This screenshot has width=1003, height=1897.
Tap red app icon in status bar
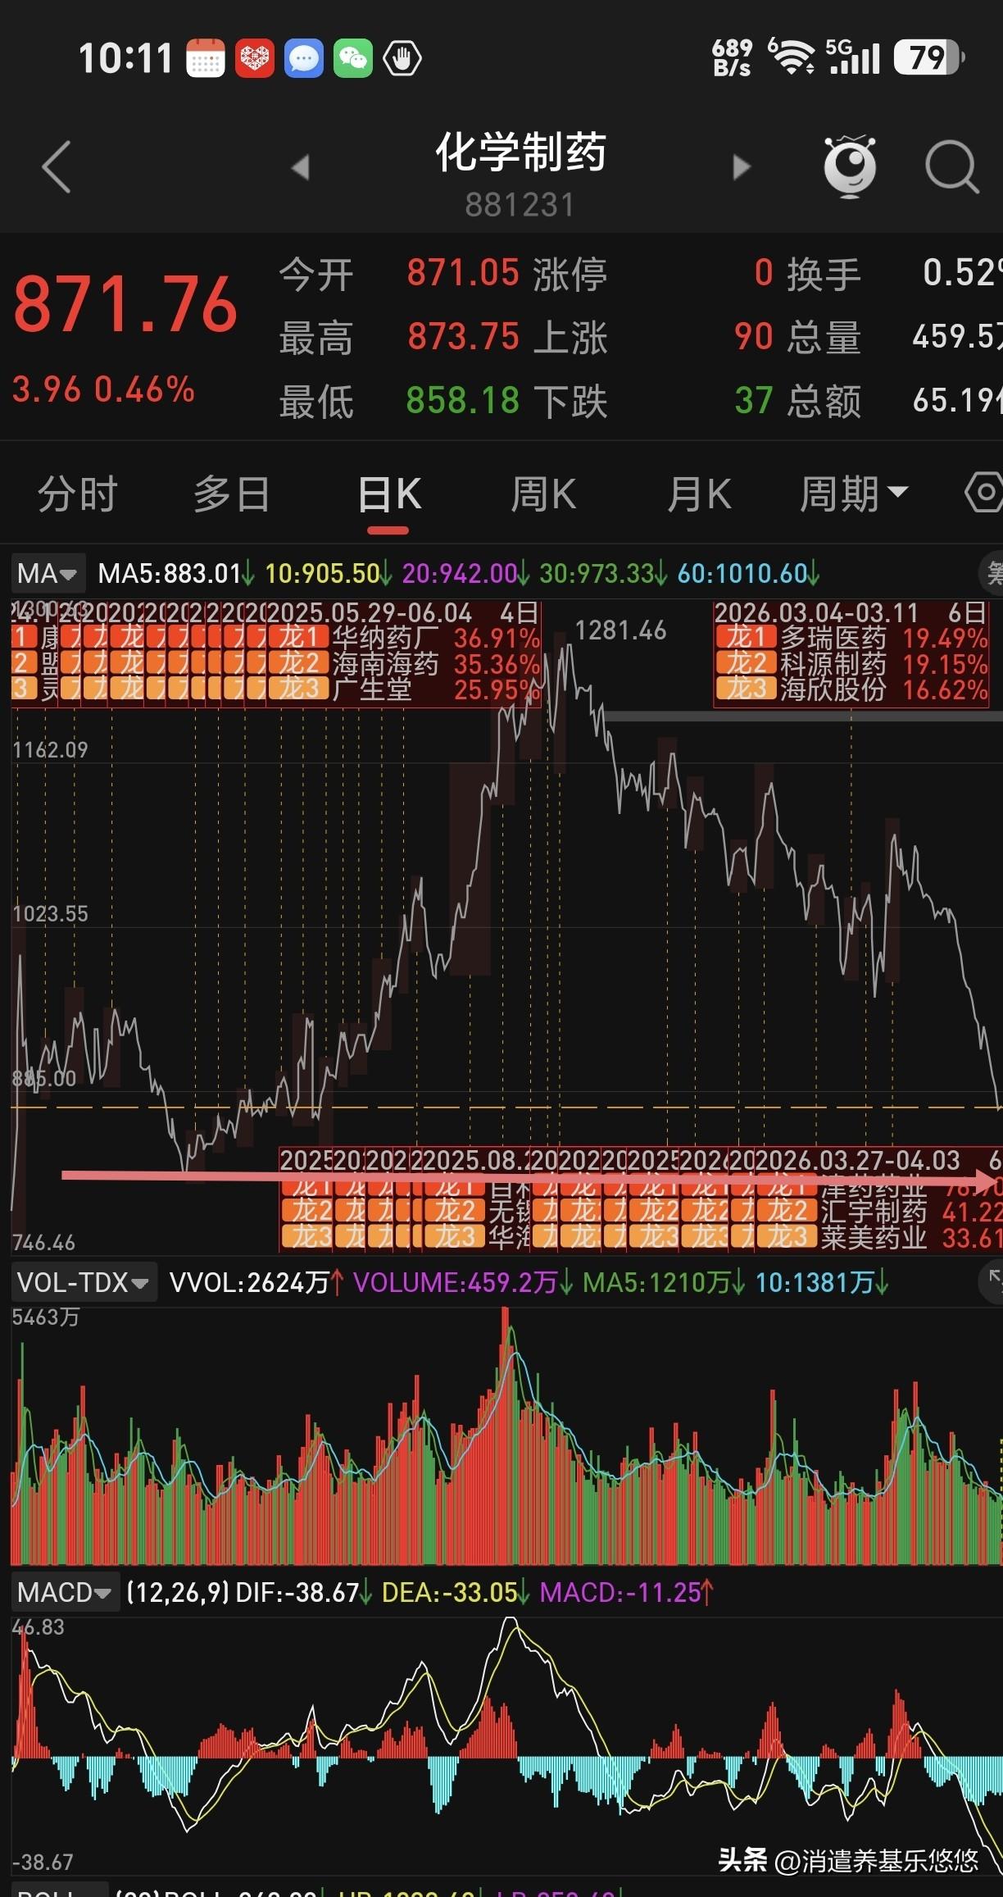tap(255, 58)
